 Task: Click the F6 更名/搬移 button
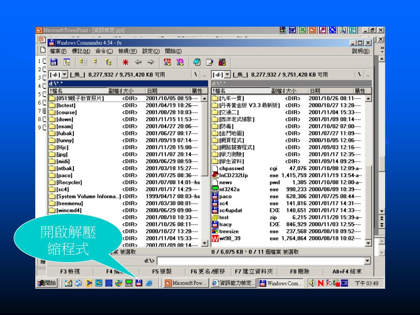(208, 272)
